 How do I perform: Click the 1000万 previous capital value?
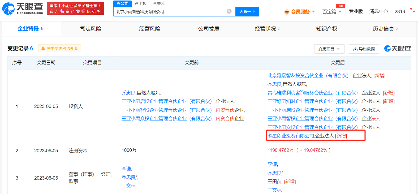pyautogui.click(x=129, y=150)
